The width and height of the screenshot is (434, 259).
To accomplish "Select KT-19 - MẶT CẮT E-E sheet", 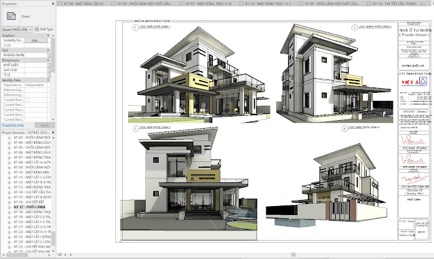I will 33,217.
